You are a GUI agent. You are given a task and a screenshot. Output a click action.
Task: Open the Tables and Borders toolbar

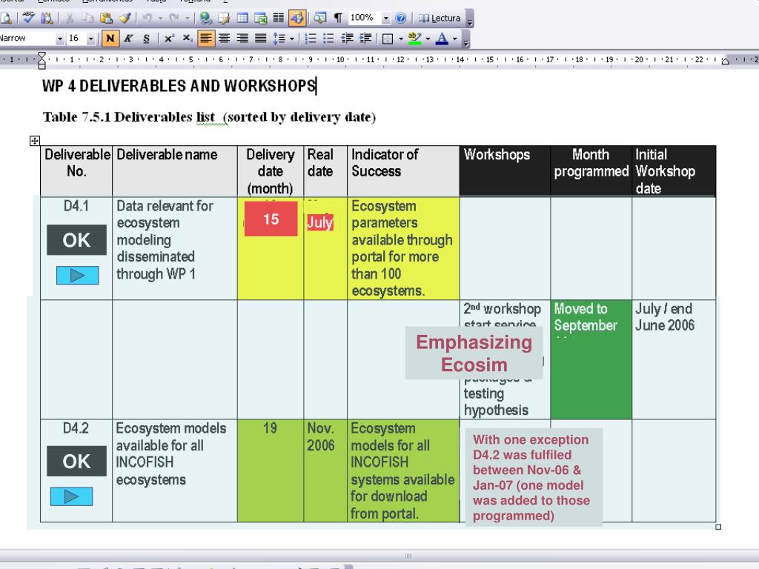coord(224,19)
